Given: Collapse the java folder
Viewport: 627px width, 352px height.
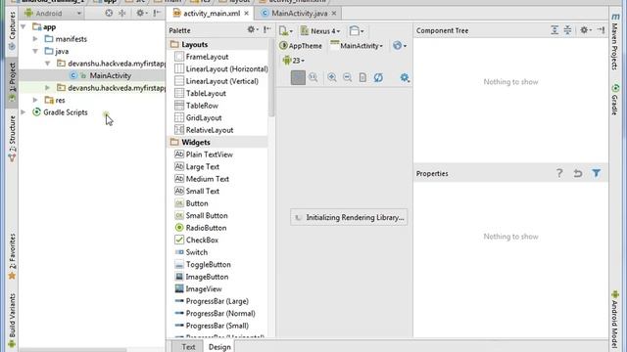Looking at the screenshot, I should coord(35,52).
